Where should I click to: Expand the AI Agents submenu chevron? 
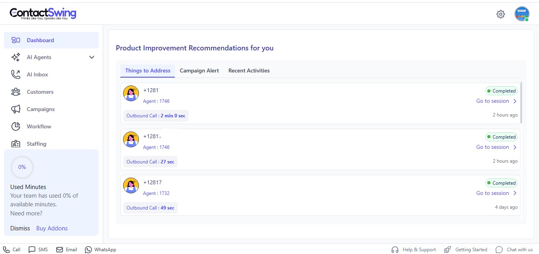pyautogui.click(x=92, y=57)
